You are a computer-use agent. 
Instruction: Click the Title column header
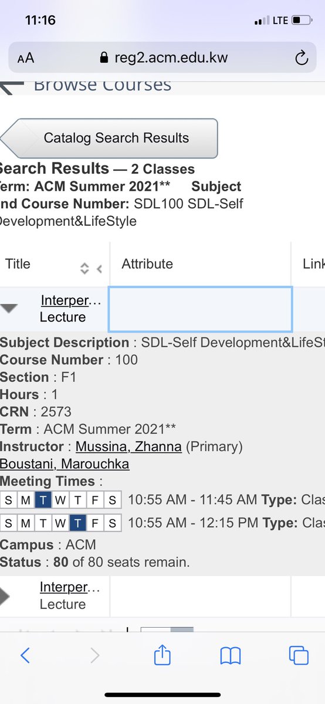tap(18, 264)
